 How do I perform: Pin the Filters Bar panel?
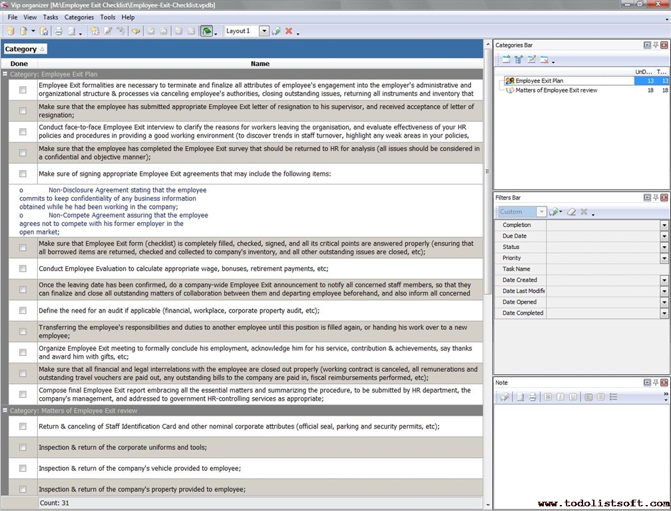pos(655,198)
